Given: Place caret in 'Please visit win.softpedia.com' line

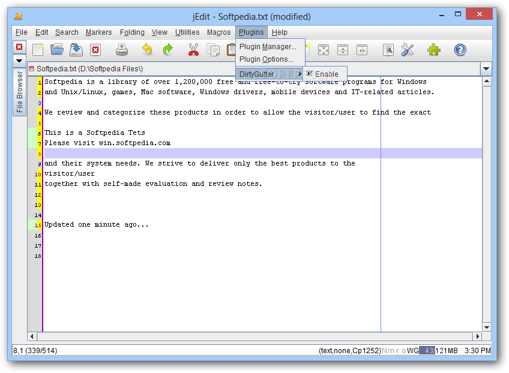Looking at the screenshot, I should (107, 143).
